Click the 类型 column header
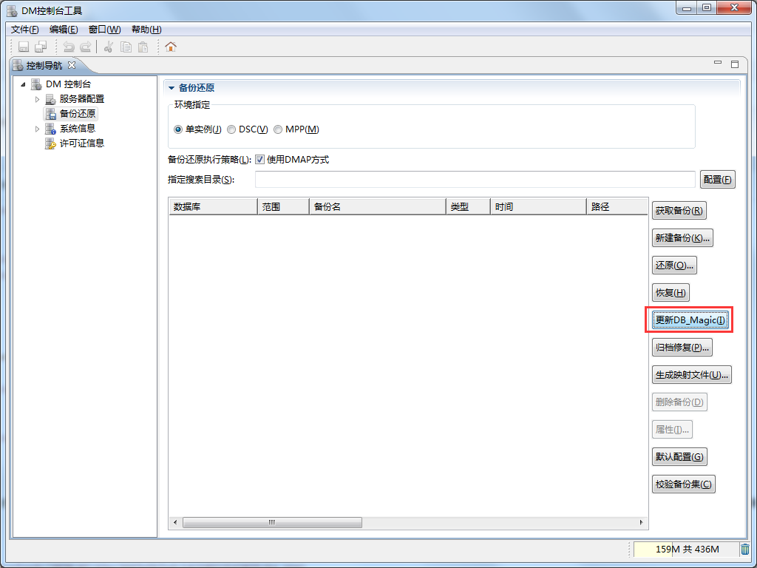Image resolution: width=757 pixels, height=568 pixels. [x=468, y=207]
